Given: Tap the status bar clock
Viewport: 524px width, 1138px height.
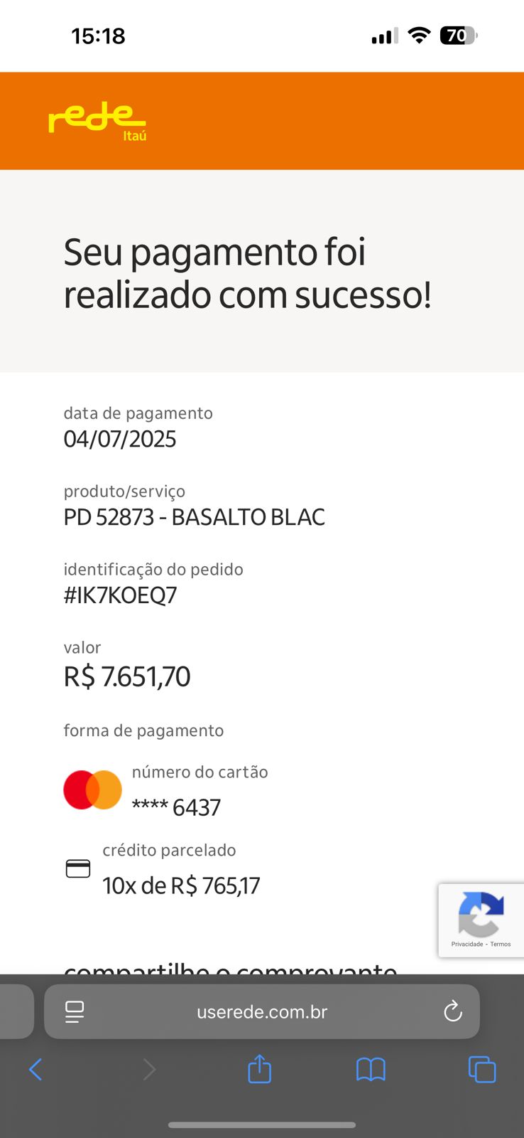Looking at the screenshot, I should (98, 36).
